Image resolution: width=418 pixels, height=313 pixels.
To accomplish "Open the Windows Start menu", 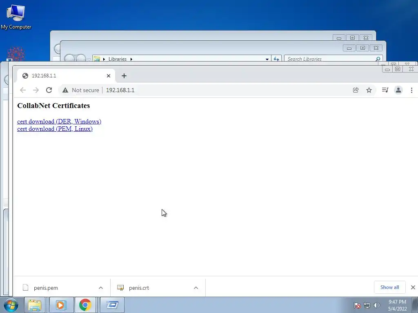I will coord(11,305).
